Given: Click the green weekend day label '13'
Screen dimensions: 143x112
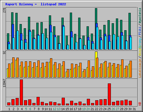Looking at the screenshot, I should pos(59,109).
